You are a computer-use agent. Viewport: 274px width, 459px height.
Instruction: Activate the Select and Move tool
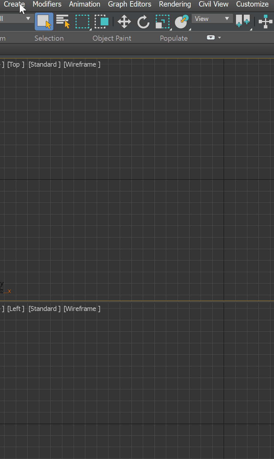point(124,21)
